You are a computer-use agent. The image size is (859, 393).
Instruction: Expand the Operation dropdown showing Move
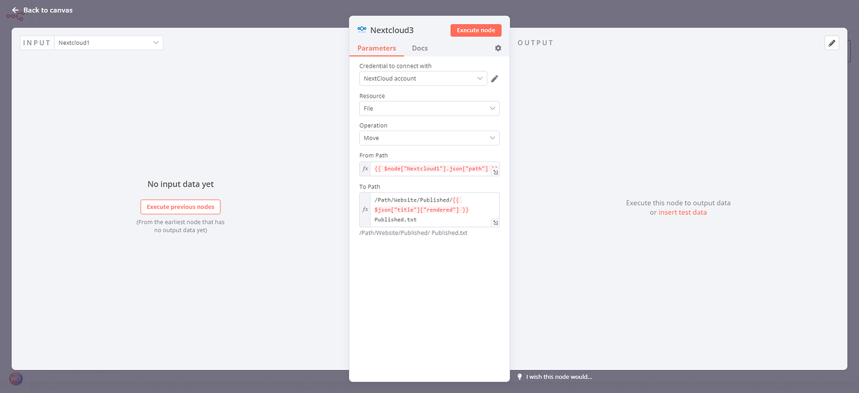click(429, 138)
